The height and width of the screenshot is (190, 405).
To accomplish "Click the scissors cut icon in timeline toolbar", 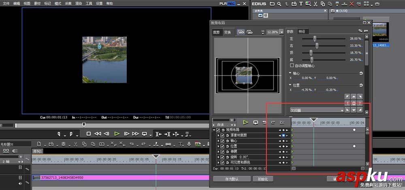I will pos(75,144).
